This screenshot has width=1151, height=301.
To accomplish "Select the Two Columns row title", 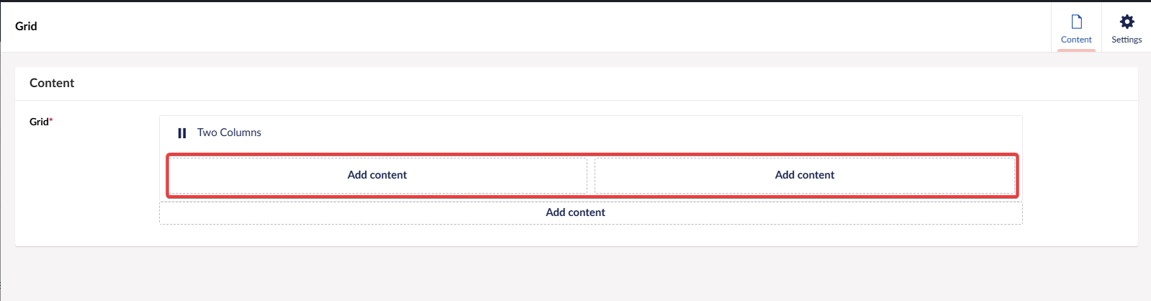I will pos(229,132).
